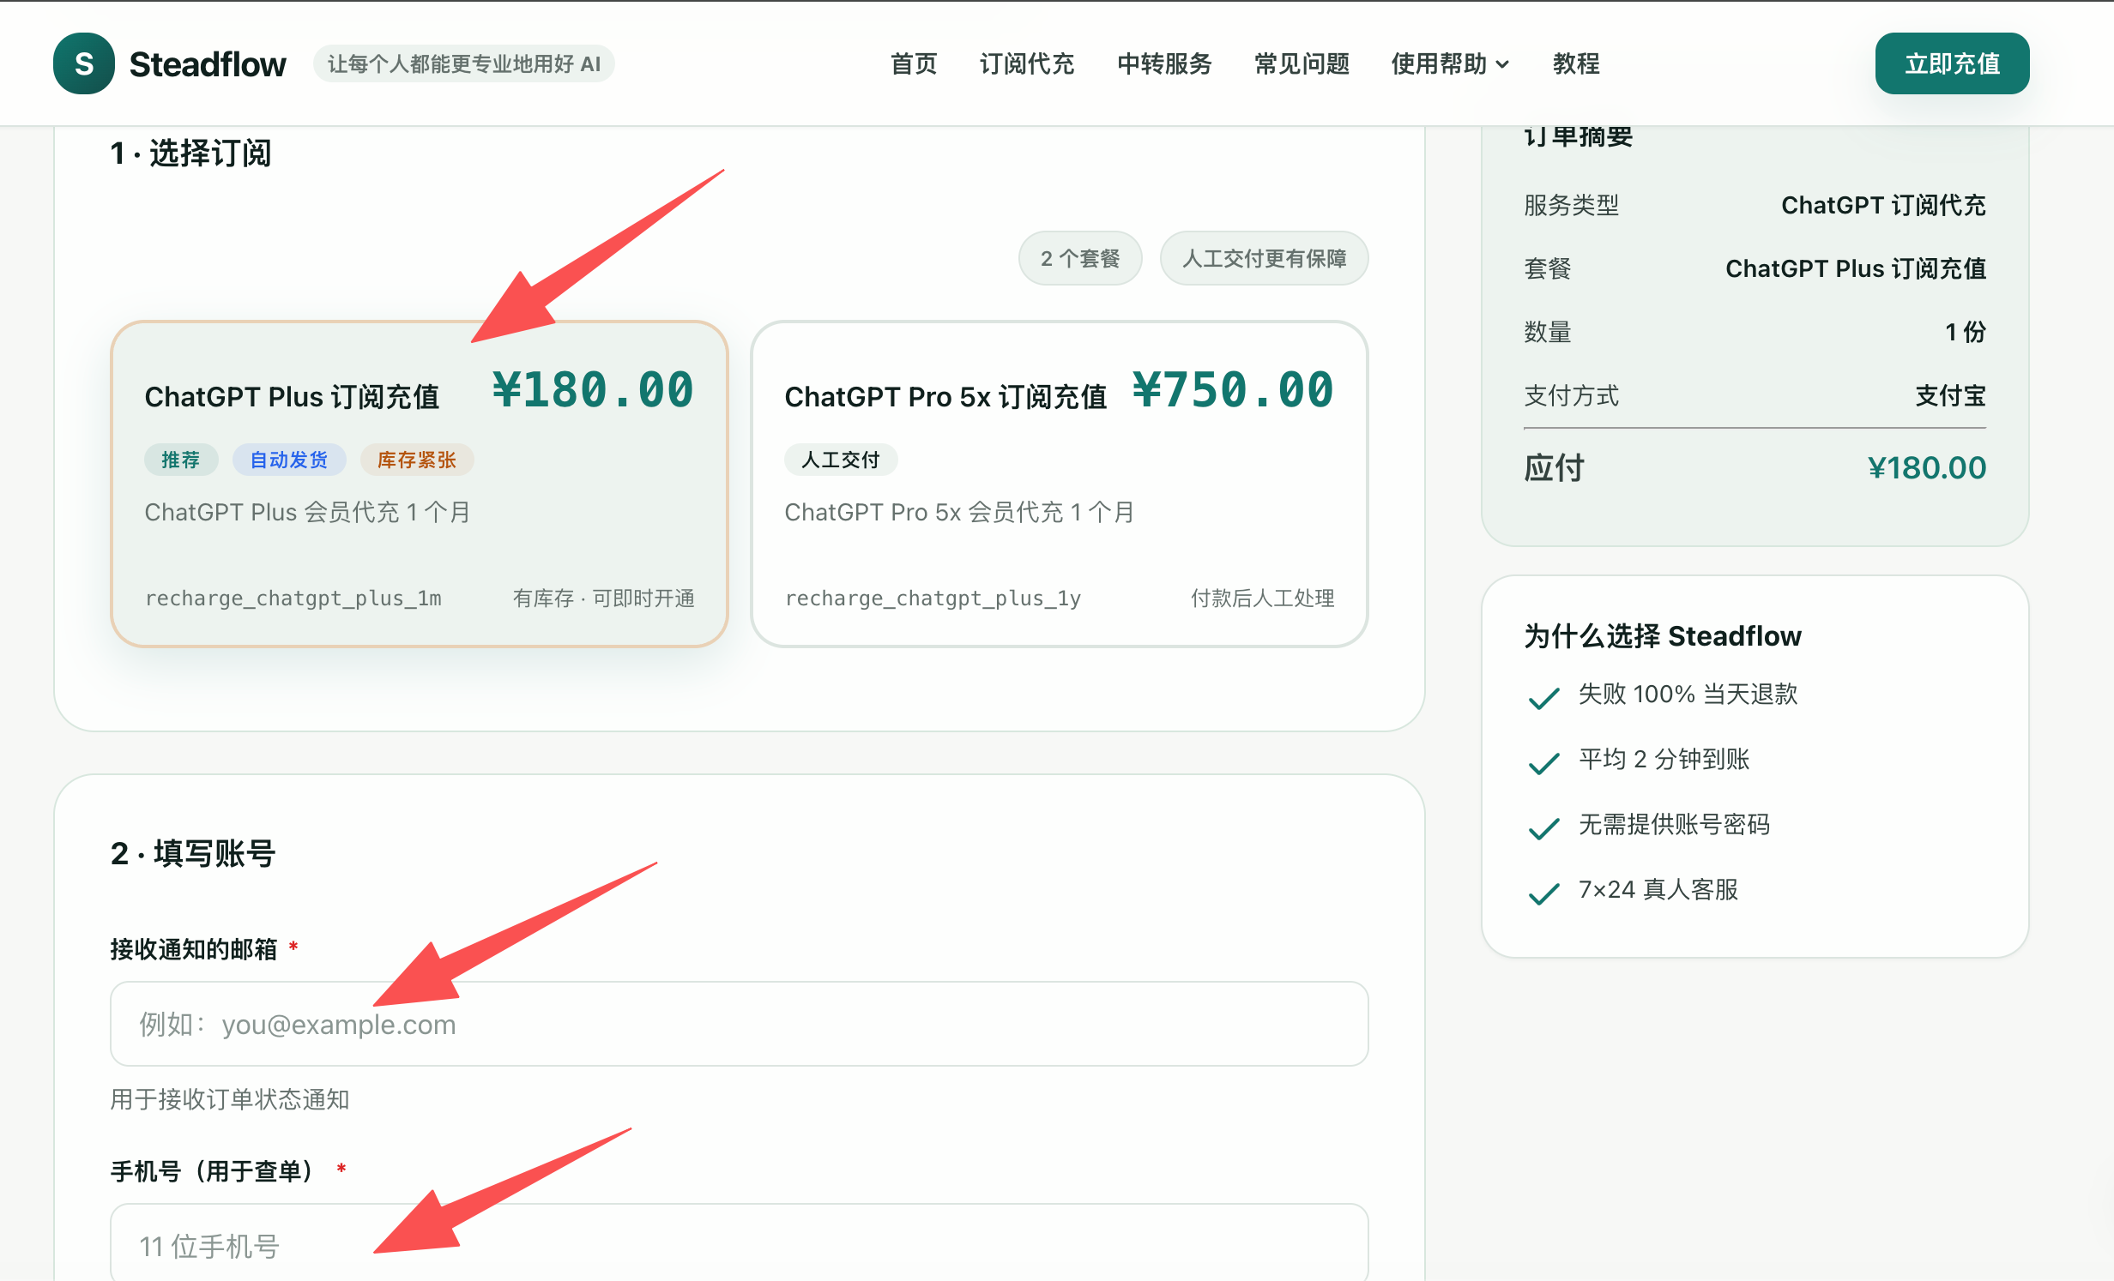Click the Steadflow brand name
This screenshot has width=2114, height=1281.
[x=208, y=64]
